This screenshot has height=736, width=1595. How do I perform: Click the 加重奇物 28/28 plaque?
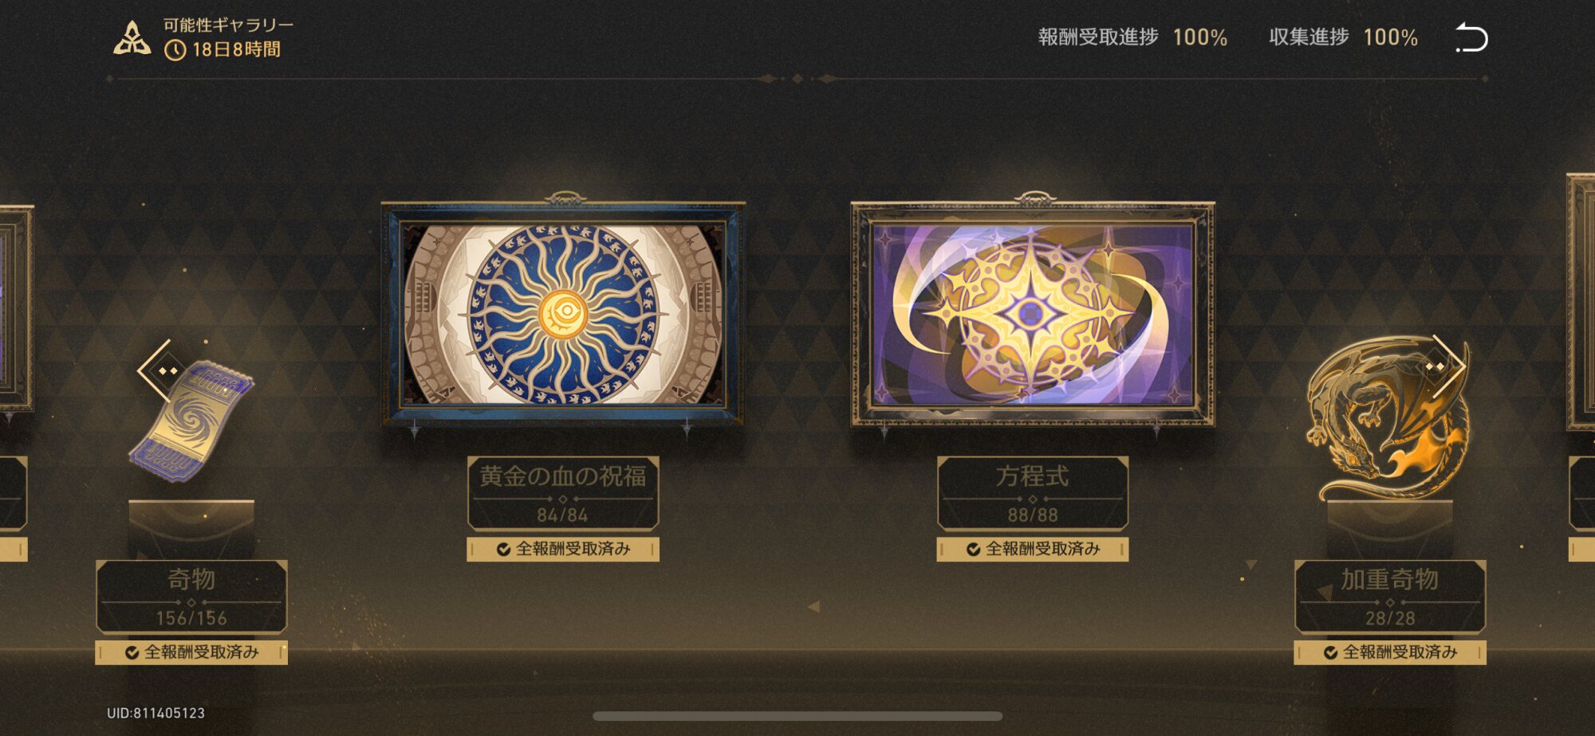point(1390,597)
